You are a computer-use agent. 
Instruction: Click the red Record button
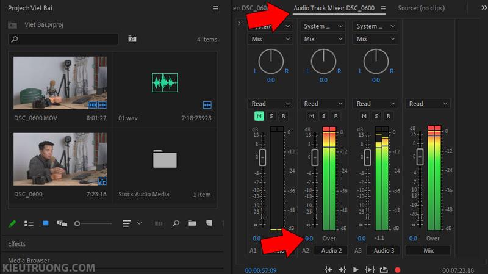pos(398,270)
